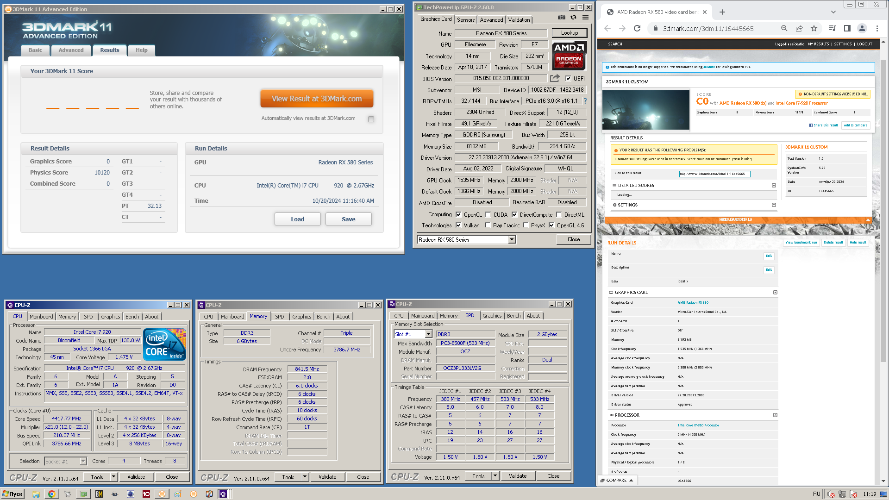Expand the Settings section on 3dmark result page
The width and height of the screenshot is (889, 500).
point(774,205)
